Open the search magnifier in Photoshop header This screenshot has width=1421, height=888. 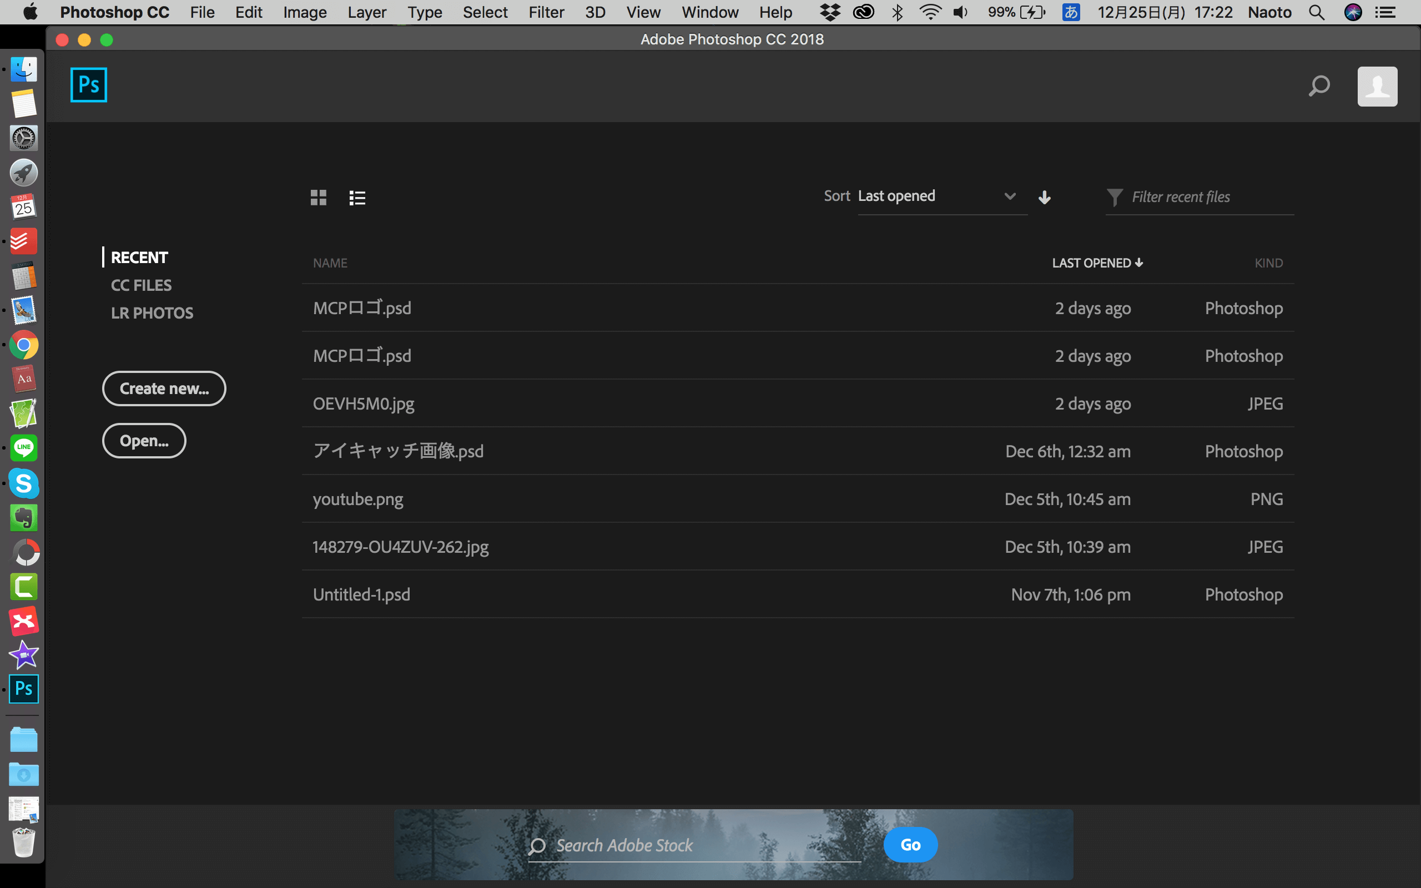1319,87
